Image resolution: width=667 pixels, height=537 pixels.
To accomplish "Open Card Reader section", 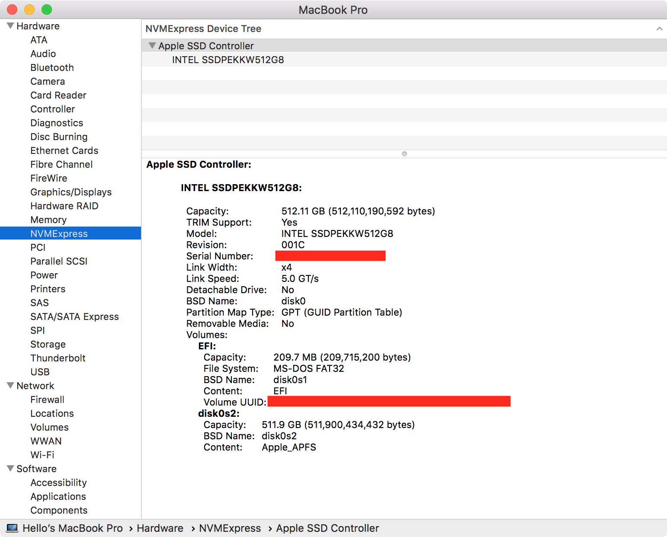I will coord(58,95).
